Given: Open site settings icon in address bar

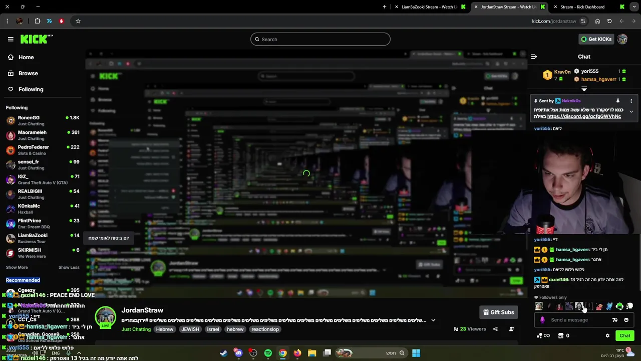Looking at the screenshot, I should (583, 21).
